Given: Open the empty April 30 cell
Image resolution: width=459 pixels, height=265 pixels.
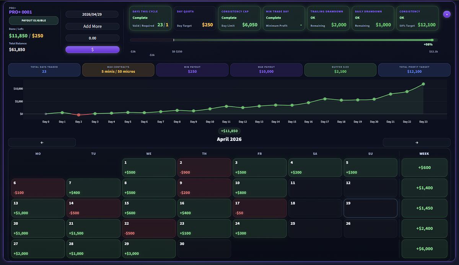Looking at the screenshot, I should [x=204, y=249].
